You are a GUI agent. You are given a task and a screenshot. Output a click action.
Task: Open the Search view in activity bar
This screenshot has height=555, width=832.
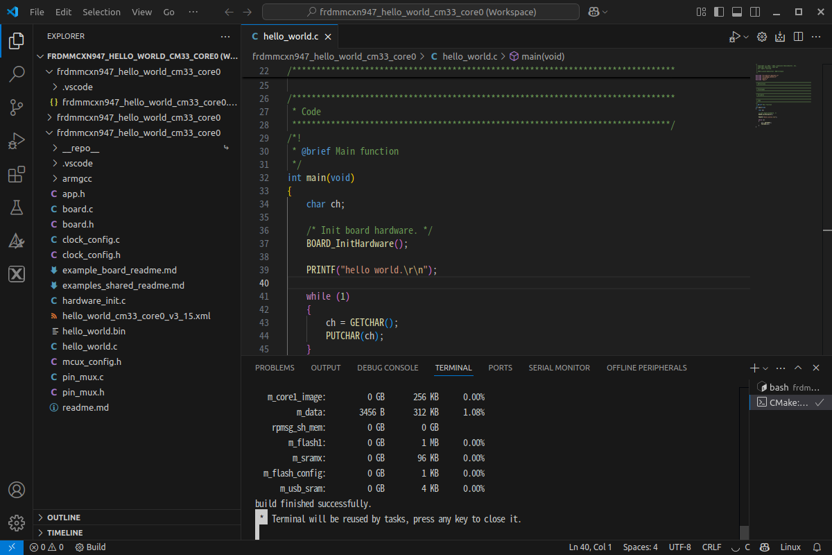(x=16, y=74)
